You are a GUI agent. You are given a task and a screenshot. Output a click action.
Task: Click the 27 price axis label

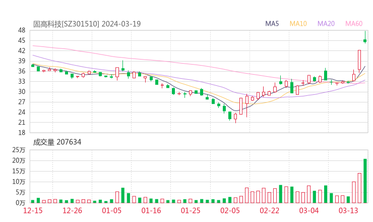[x=22, y=102]
